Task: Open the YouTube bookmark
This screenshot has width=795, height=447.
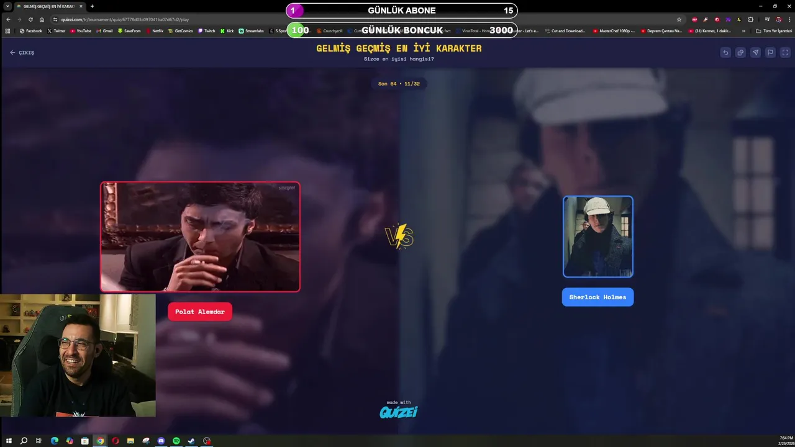Action: click(x=81, y=30)
